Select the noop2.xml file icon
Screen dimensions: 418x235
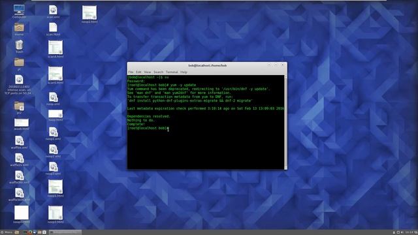pyautogui.click(x=53, y=149)
